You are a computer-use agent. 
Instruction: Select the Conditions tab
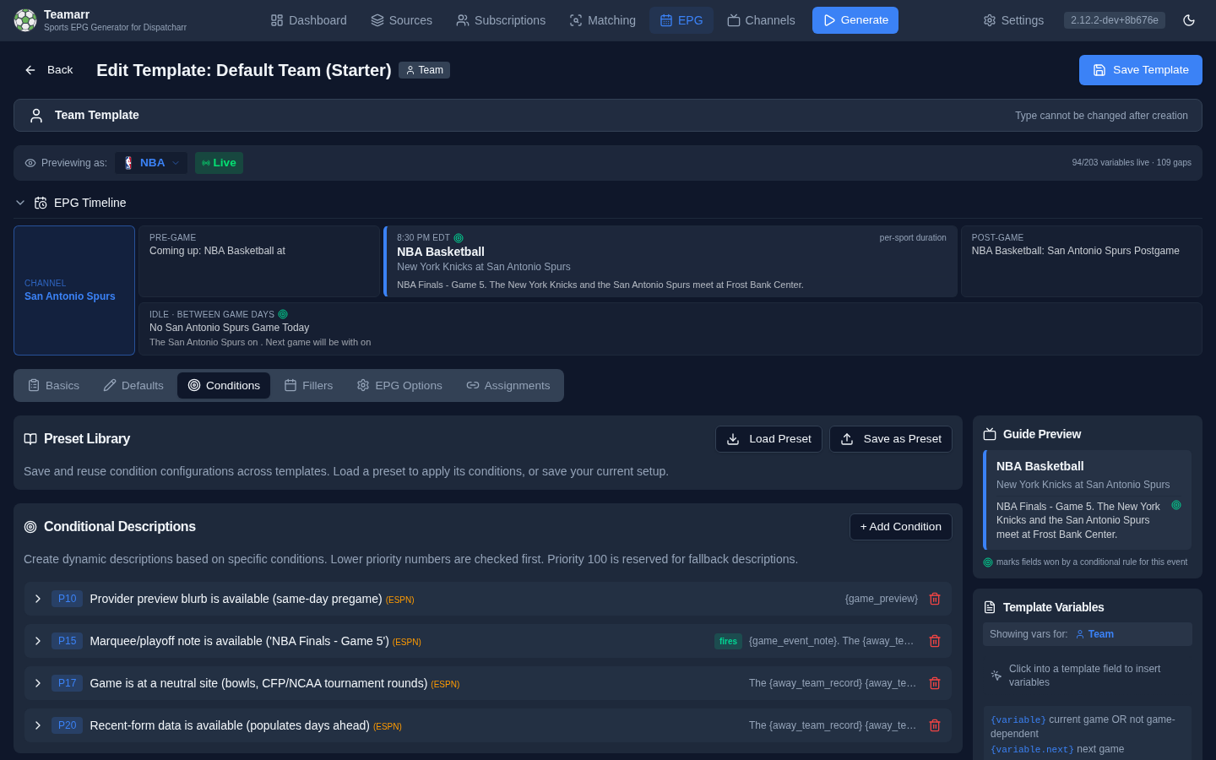[224, 386]
